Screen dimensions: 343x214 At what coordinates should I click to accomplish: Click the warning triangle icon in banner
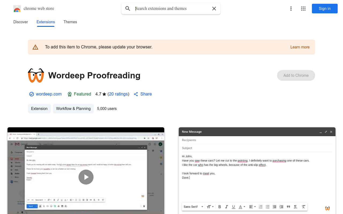35,47
